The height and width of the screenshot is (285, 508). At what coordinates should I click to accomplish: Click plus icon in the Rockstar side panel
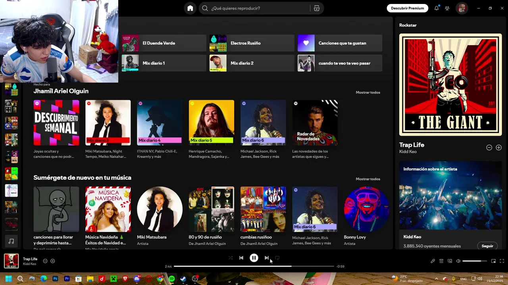click(499, 148)
